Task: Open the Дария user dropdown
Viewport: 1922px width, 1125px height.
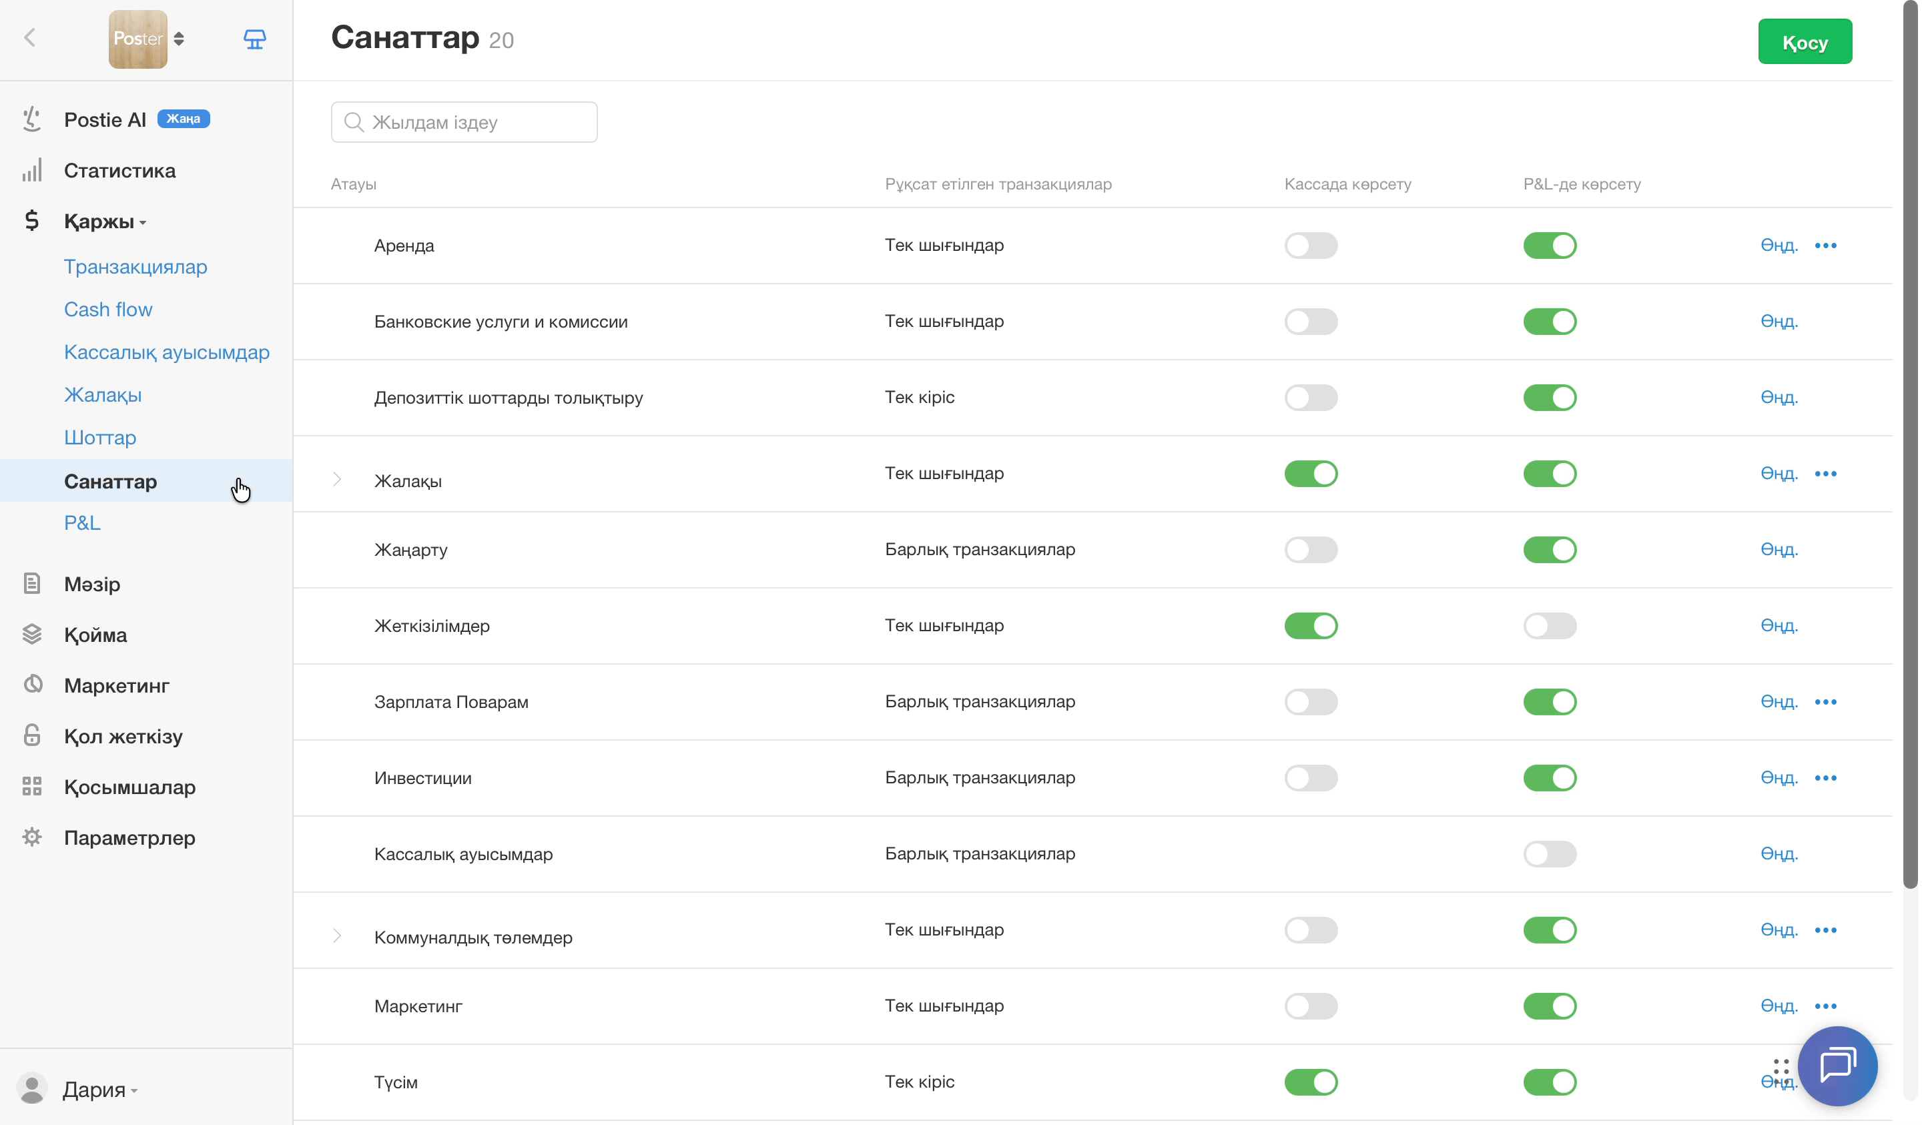Action: point(101,1091)
